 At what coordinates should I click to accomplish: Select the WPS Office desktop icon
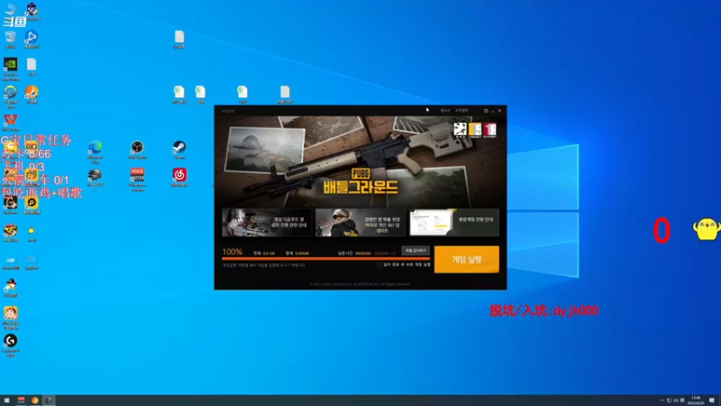coord(11,122)
